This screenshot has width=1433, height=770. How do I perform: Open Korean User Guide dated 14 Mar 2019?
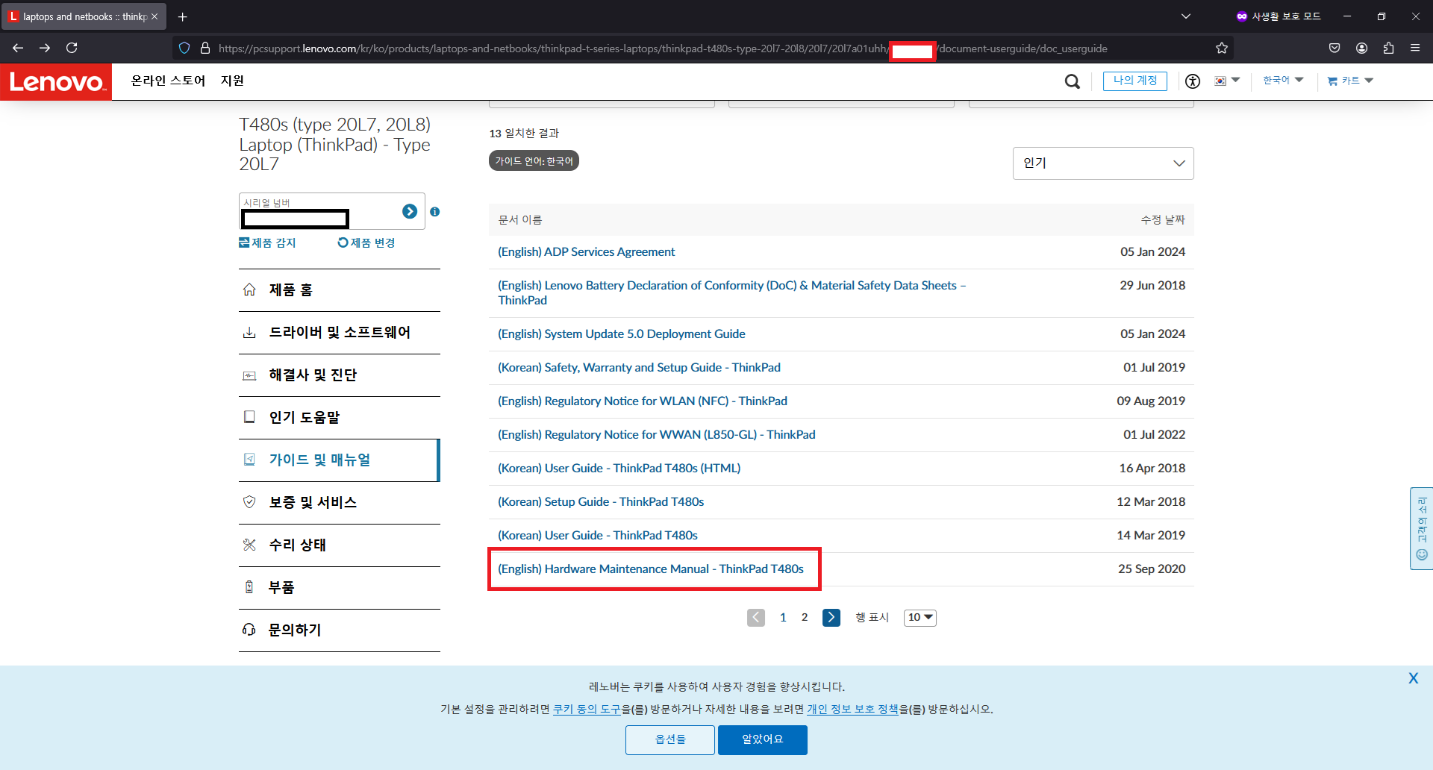tap(597, 536)
